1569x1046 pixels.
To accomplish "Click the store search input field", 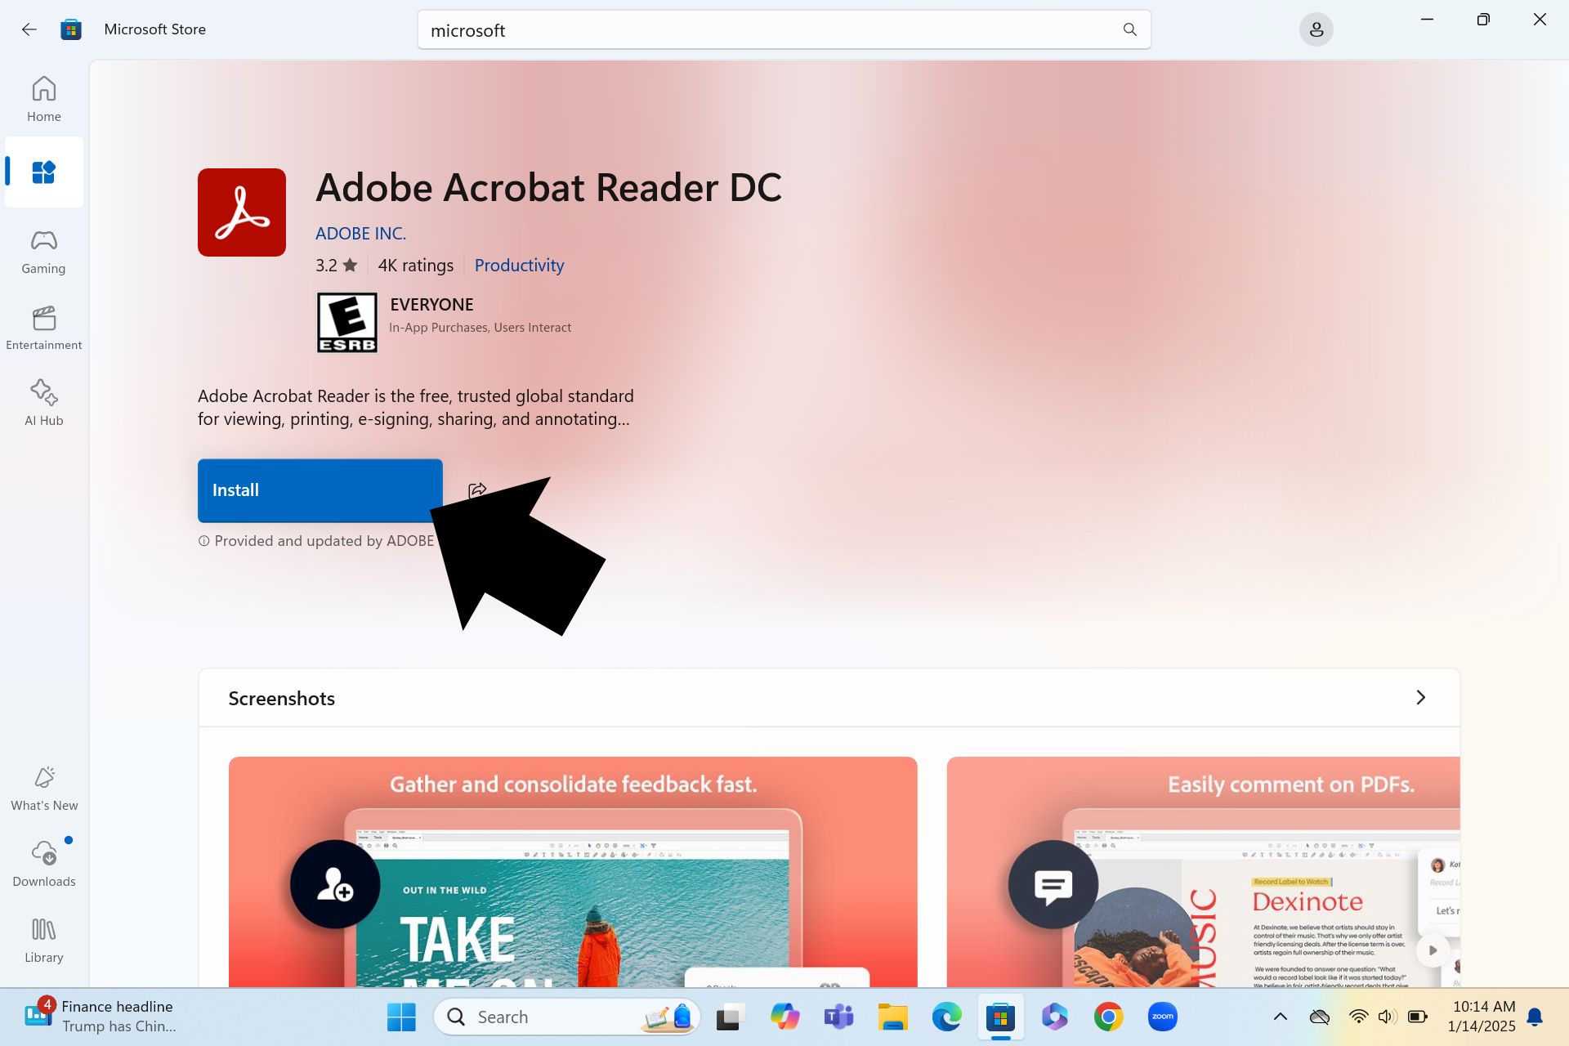I will point(768,30).
